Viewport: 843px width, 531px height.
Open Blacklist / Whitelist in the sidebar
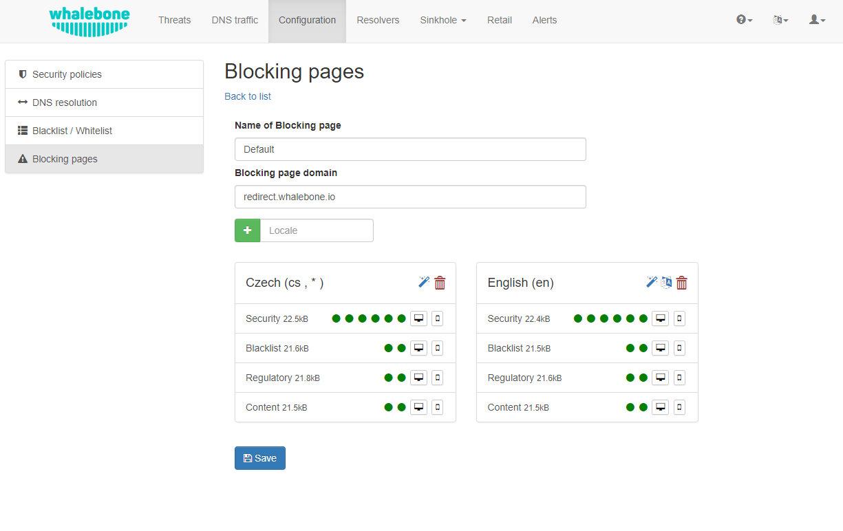104,131
